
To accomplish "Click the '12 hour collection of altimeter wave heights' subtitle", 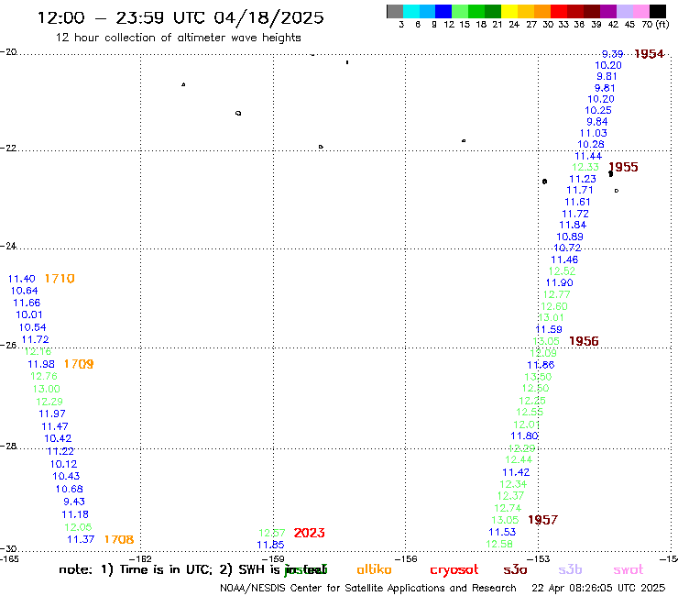I will tap(178, 38).
